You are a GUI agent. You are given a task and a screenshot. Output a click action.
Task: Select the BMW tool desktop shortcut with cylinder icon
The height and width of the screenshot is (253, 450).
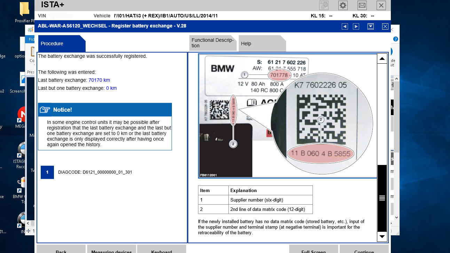tap(23, 190)
